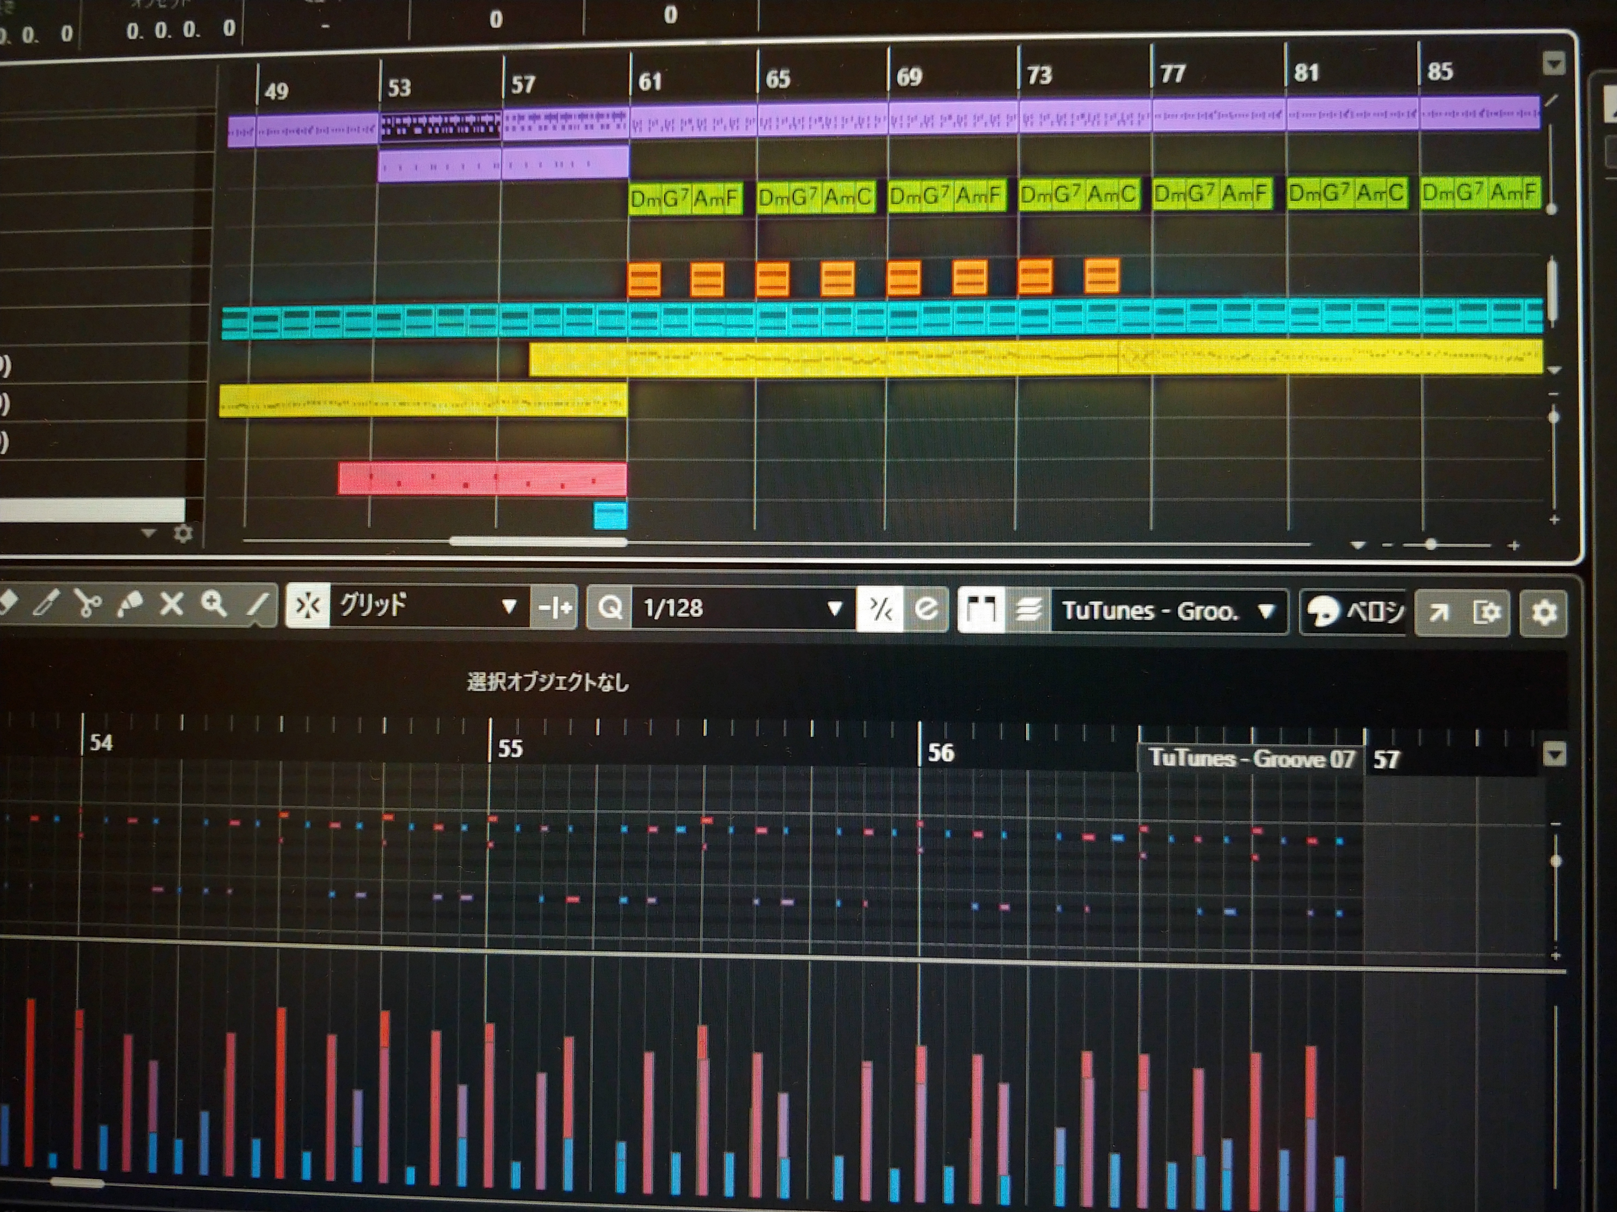Image resolution: width=1617 pixels, height=1212 pixels.
Task: Open track list dropdown arrow beside gear
Action: click(148, 533)
